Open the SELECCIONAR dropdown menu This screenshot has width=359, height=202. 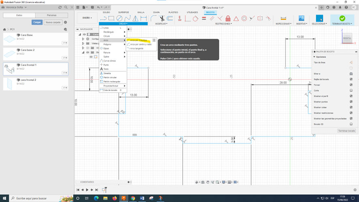coord(319,24)
